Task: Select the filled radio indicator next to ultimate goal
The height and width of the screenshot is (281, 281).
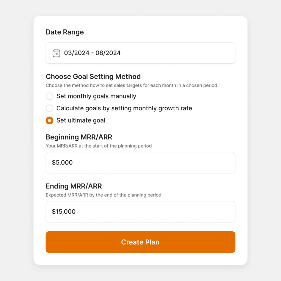Action: 49,120
